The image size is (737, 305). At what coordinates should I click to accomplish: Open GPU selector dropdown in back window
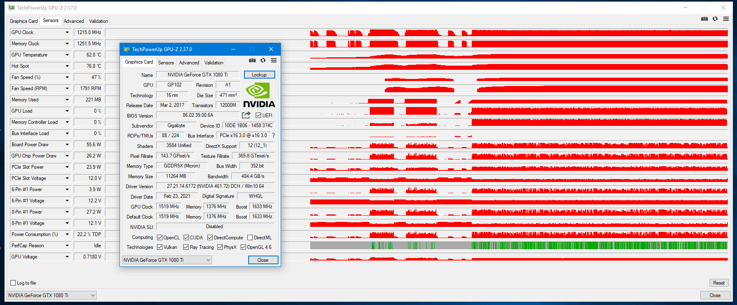coord(52,295)
